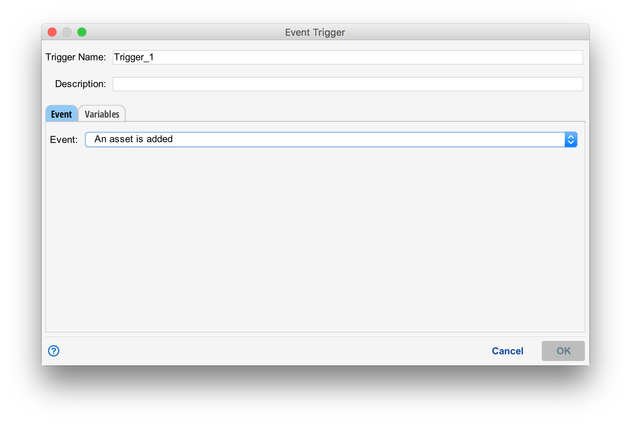Click the "Event:" label beside the dropdown
The image size is (631, 425).
[x=64, y=140]
